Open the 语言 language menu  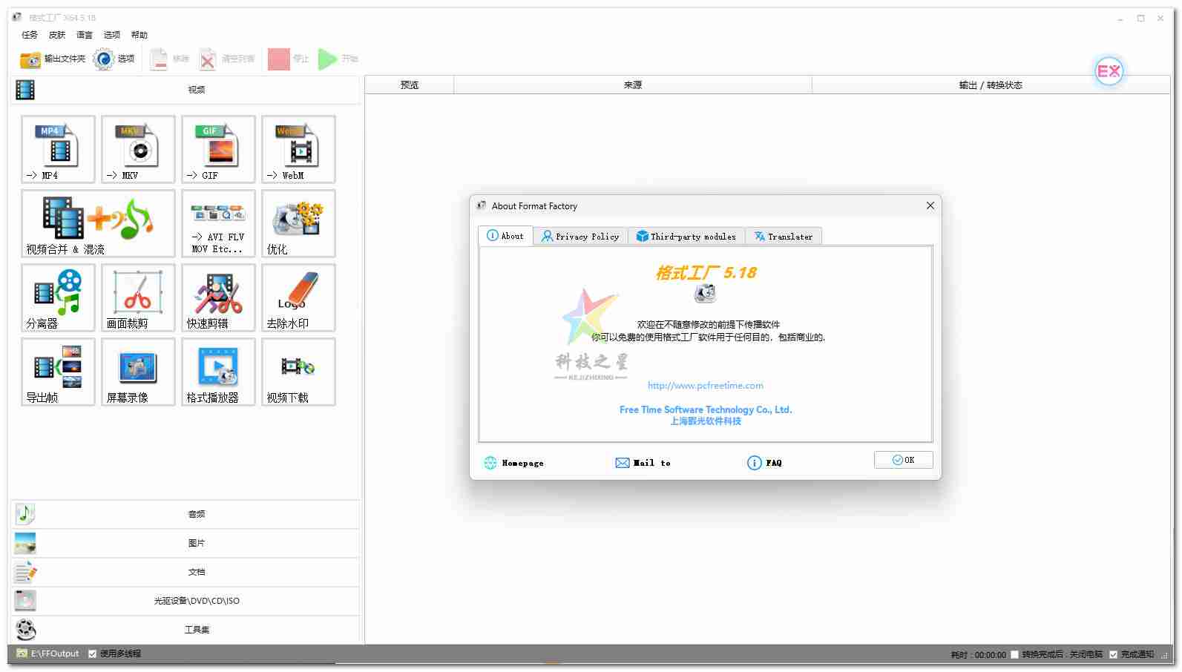(x=85, y=35)
